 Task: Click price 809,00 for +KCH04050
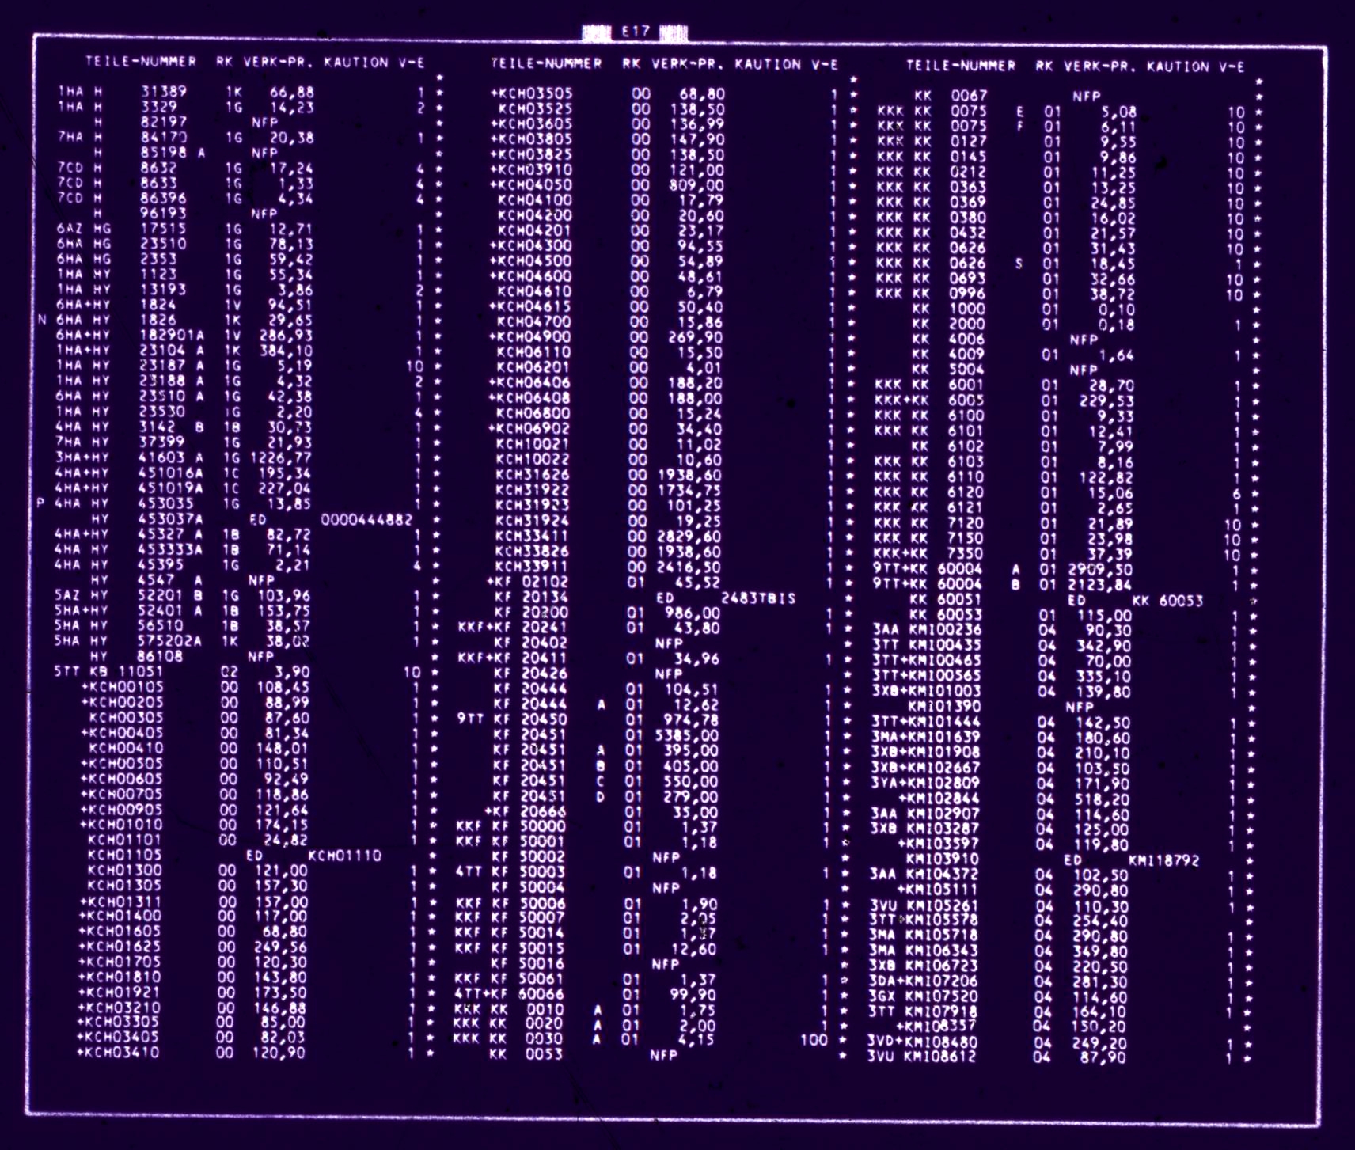(x=696, y=184)
